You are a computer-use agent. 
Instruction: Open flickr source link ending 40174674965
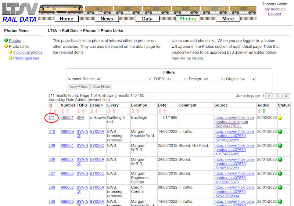234,150
